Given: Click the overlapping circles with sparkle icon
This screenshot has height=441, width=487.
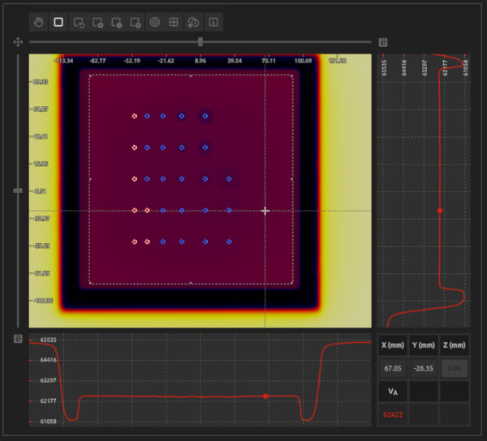Looking at the screenshot, I should pyautogui.click(x=193, y=23).
